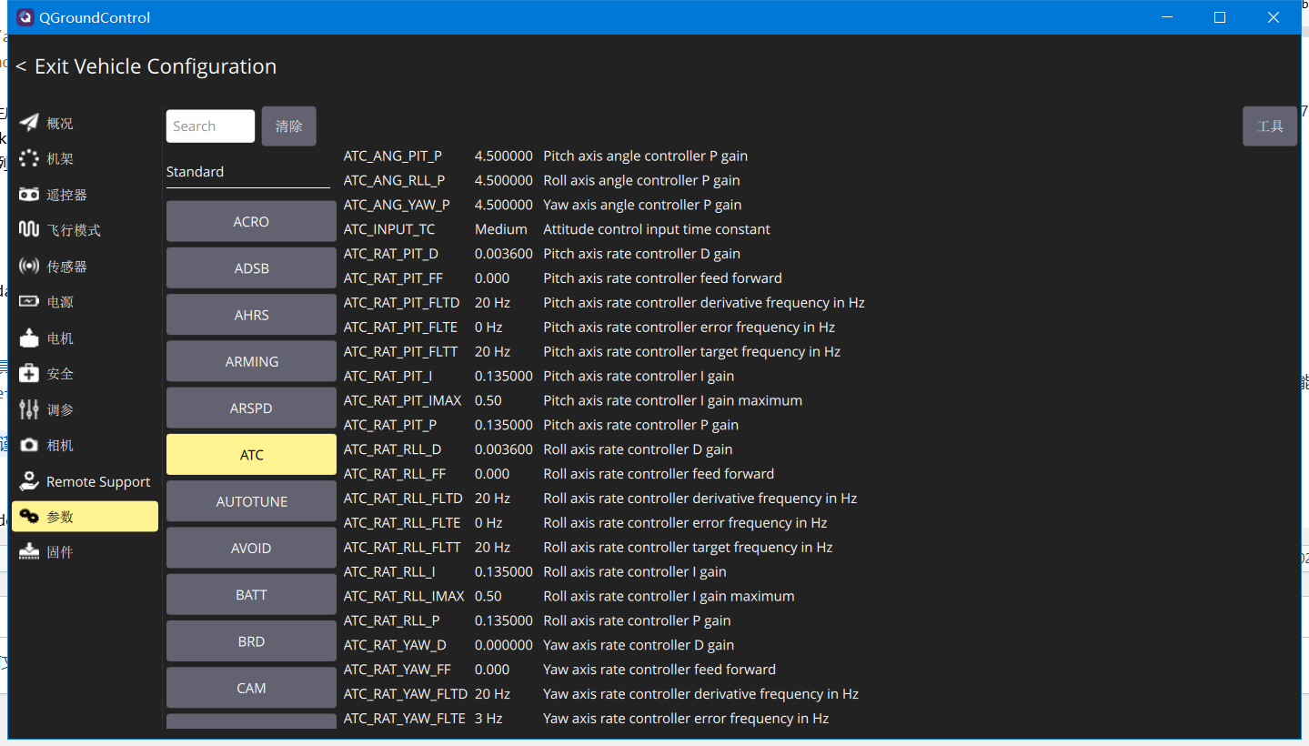Select the Radio controller icon

point(29,195)
